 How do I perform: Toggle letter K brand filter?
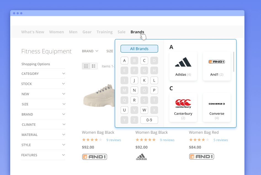coord(144,80)
